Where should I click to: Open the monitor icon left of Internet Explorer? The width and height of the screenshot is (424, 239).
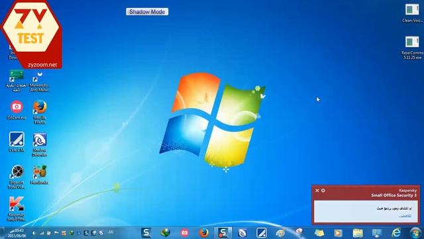point(377,233)
